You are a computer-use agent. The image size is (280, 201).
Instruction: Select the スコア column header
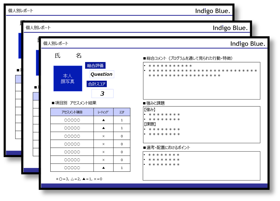(122, 112)
